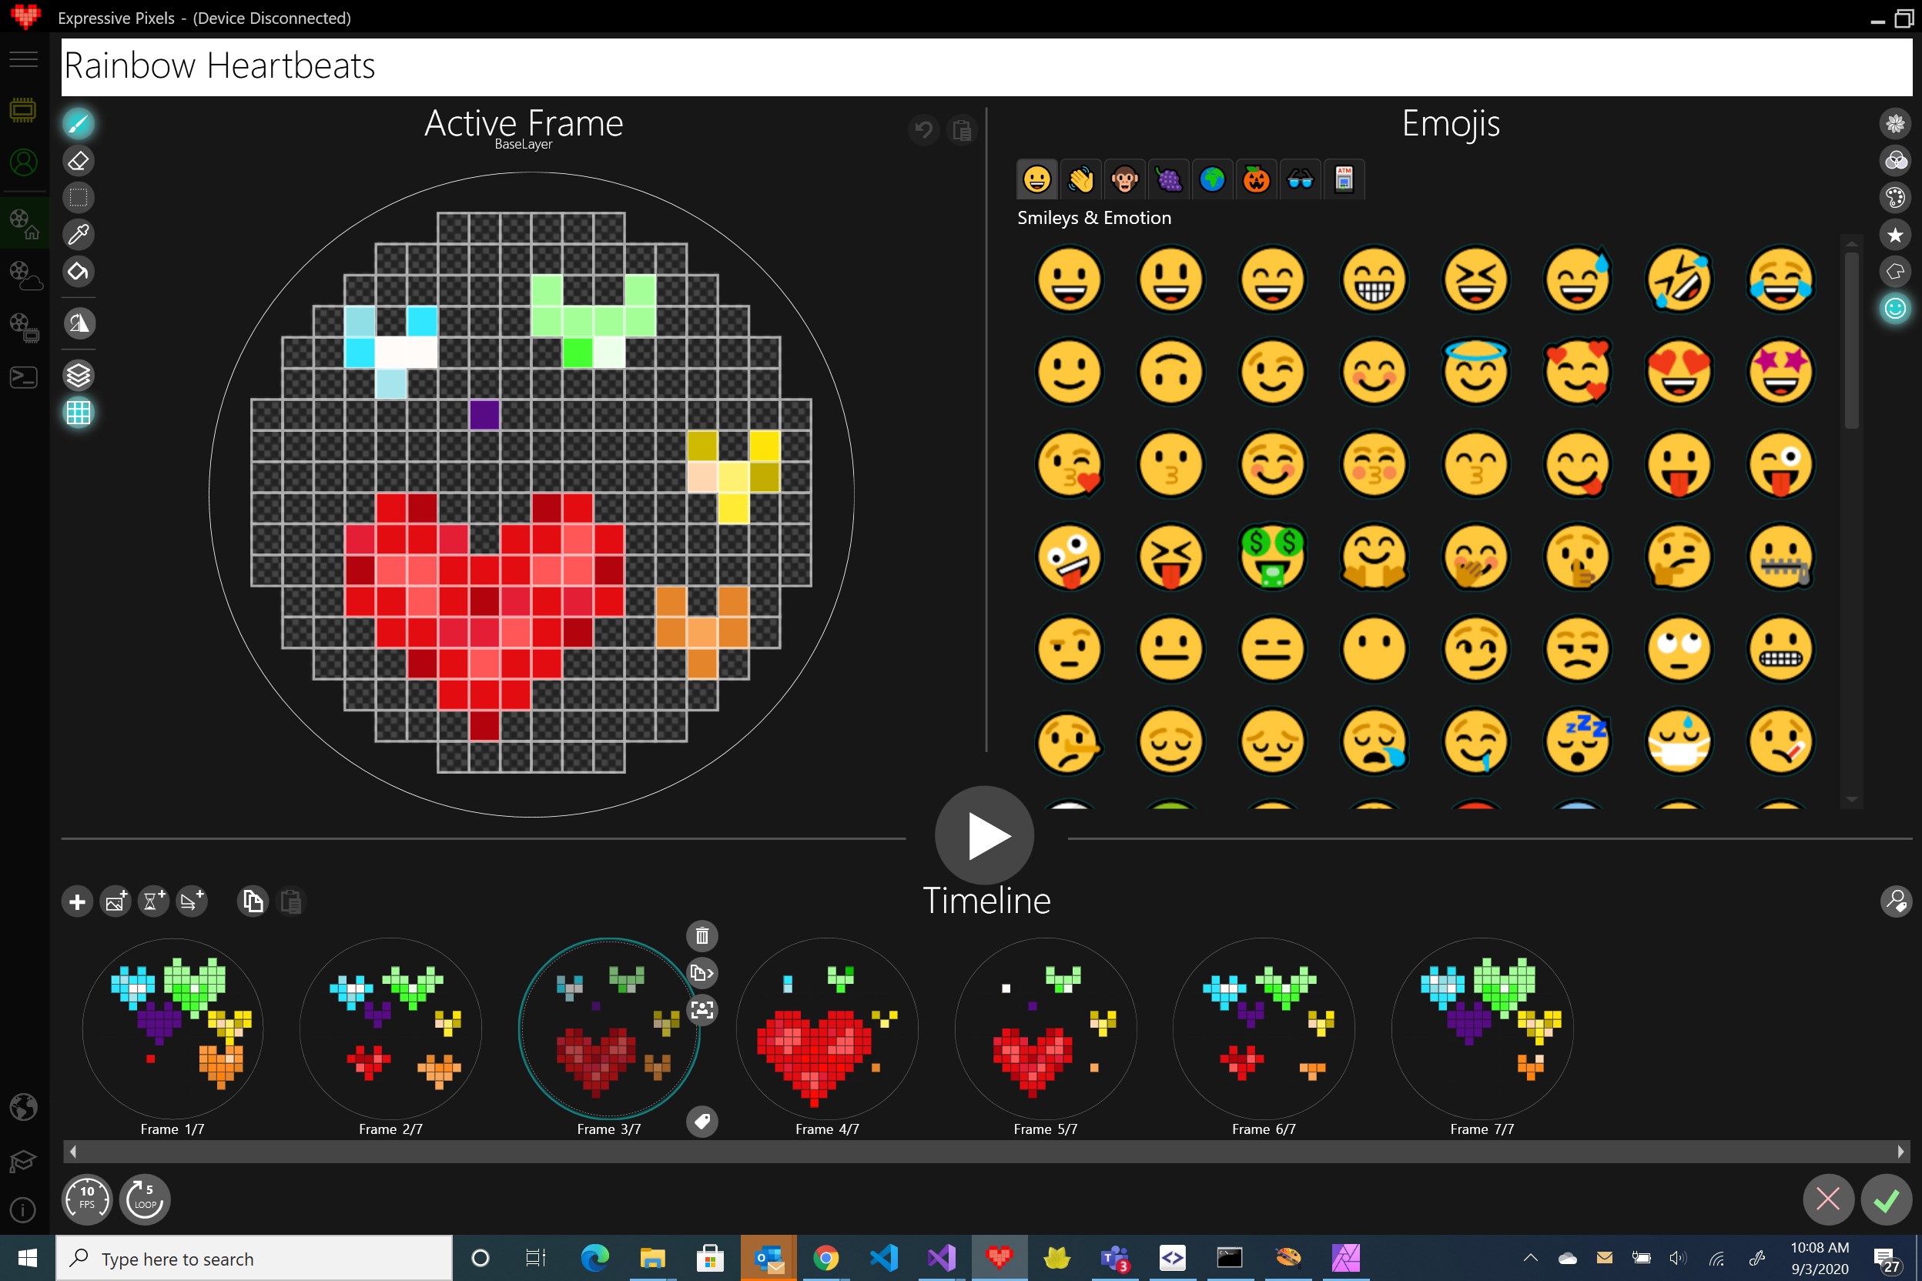Copy the selected timeline frame
Image resolution: width=1922 pixels, height=1281 pixels.
253,902
